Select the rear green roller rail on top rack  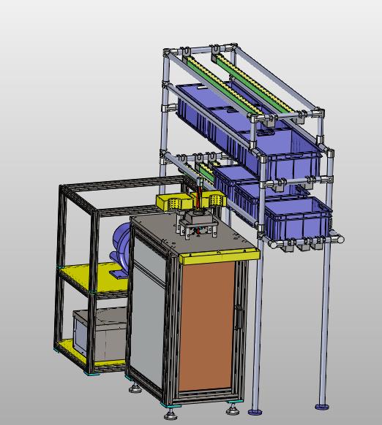pos(255,83)
